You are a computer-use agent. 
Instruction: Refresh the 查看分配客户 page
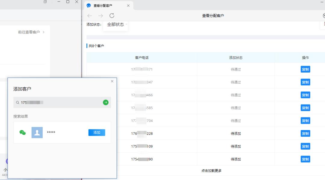(x=112, y=16)
